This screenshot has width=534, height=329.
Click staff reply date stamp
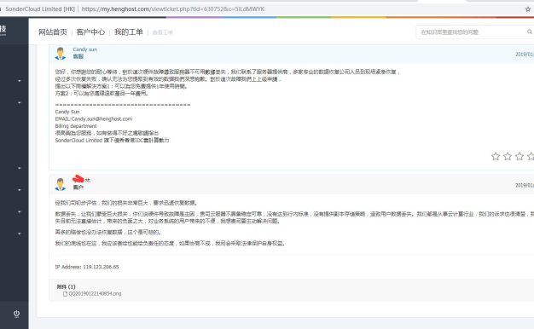[525, 55]
